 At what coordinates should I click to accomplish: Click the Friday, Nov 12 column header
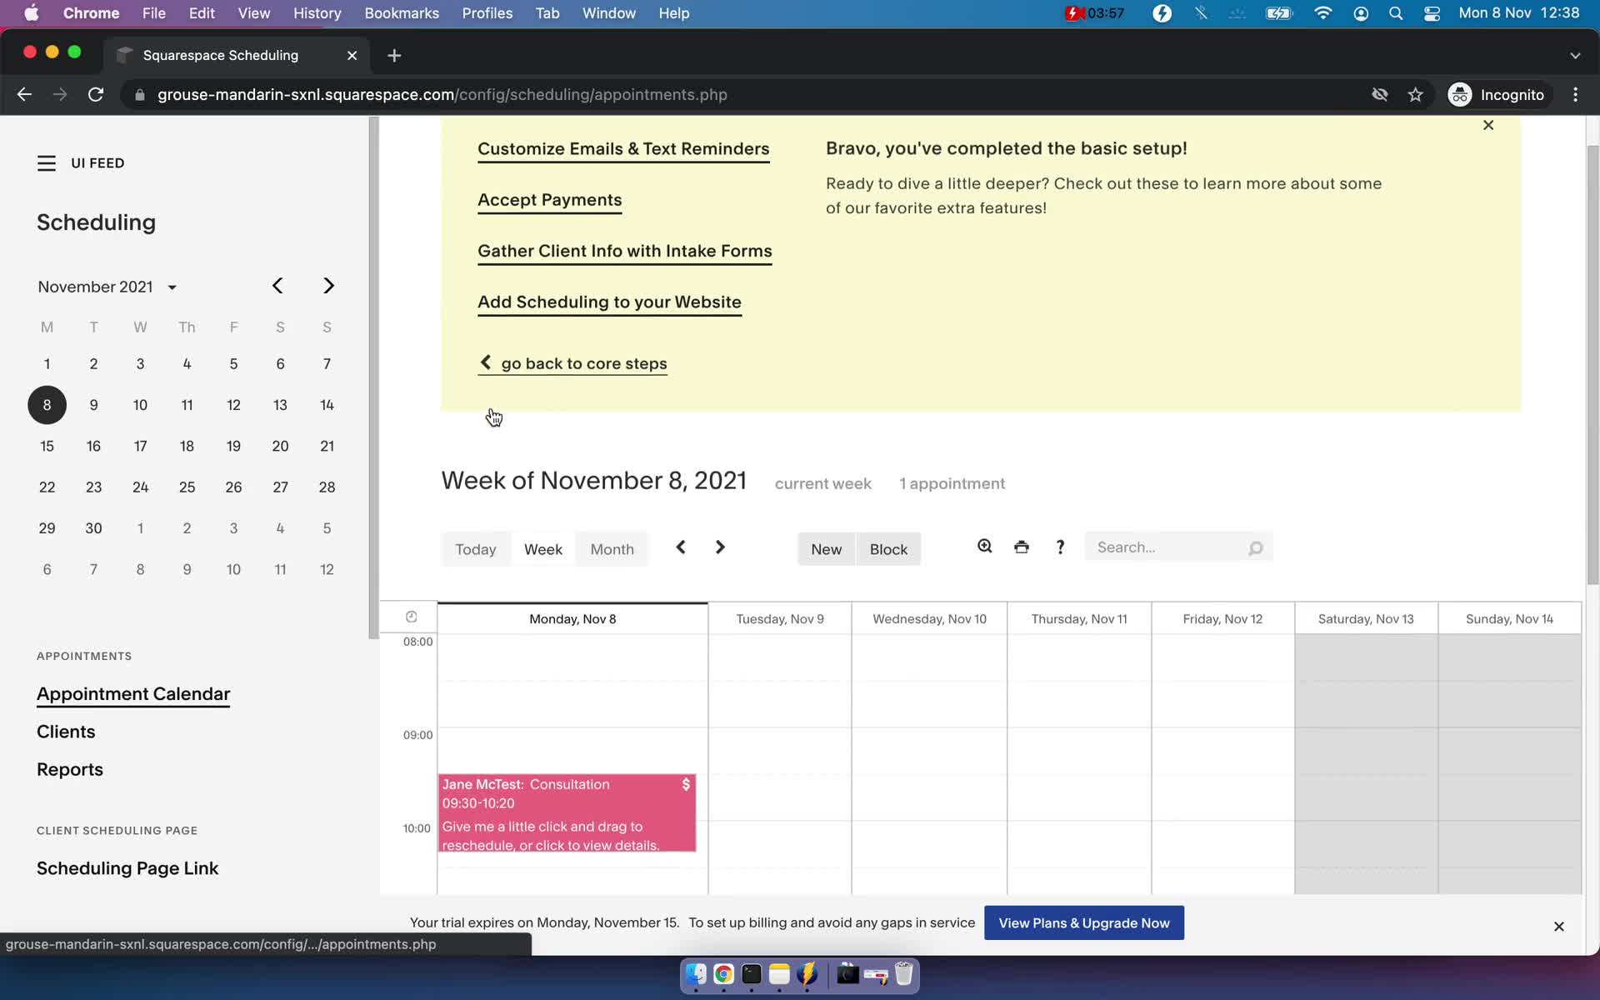[1222, 619]
